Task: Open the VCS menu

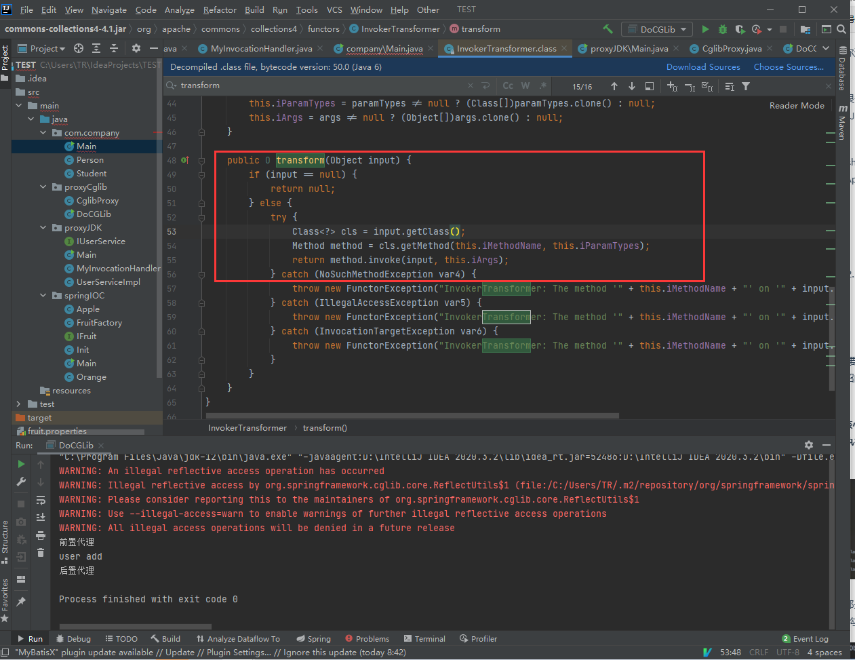Action: (334, 10)
